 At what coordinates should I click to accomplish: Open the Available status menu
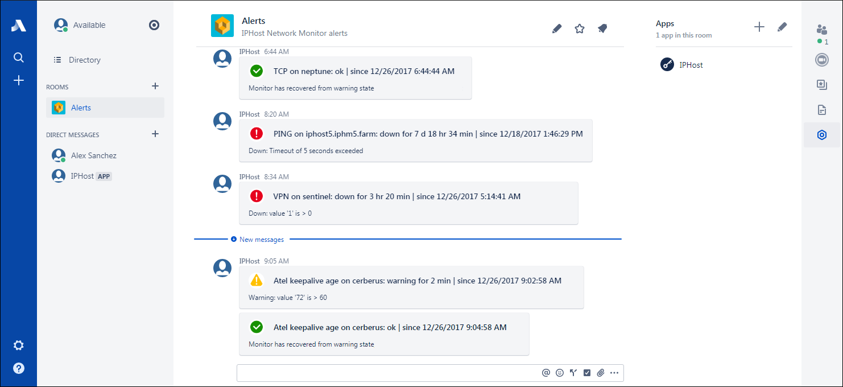[x=89, y=26]
